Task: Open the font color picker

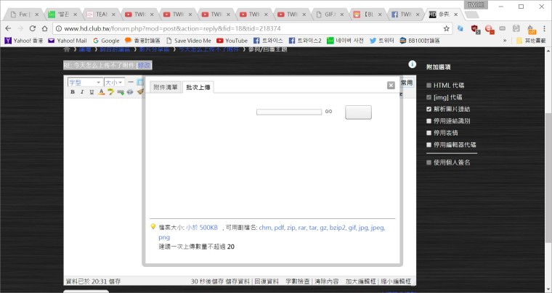Action: [102, 92]
